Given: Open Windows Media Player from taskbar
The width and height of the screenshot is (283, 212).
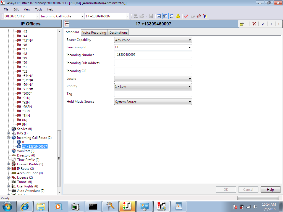Looking at the screenshot, I should pos(58,206).
